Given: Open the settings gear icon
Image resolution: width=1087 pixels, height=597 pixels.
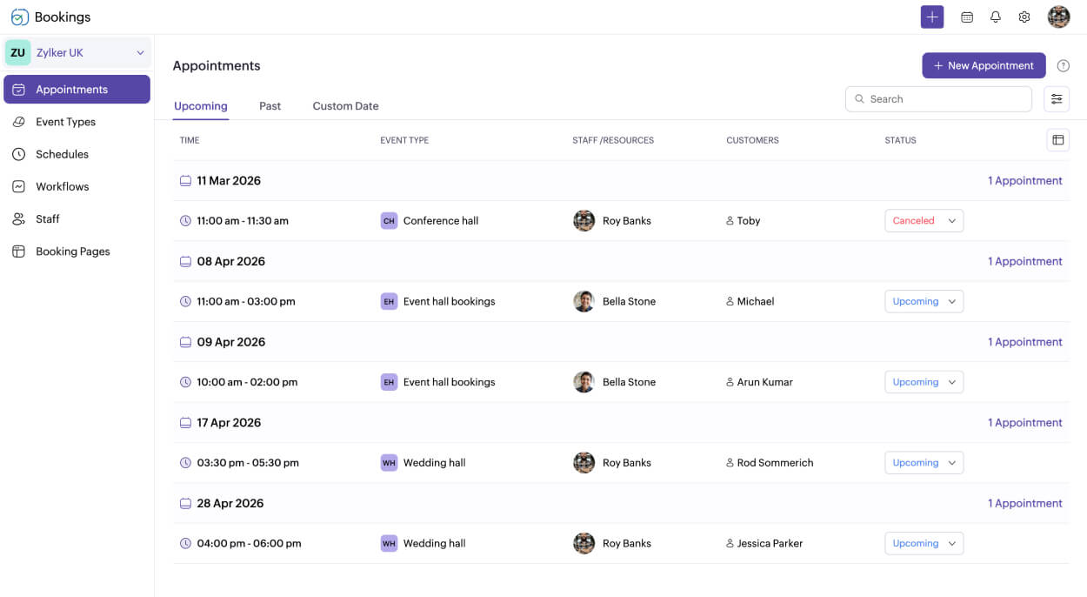Looking at the screenshot, I should click(1024, 17).
